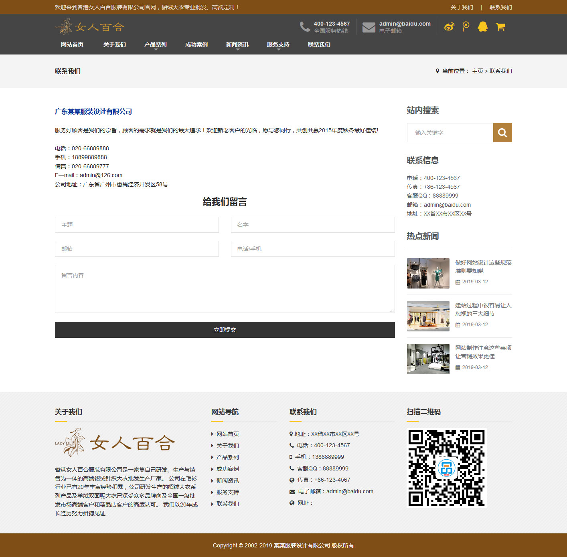This screenshot has width=567, height=557.
Task: Click 主页 breadcrumb link
Action: (477, 71)
